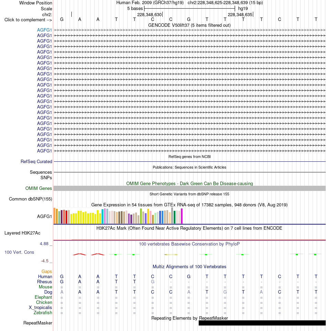This screenshot has width=326, height=331.
Task: Click the '100 Vert. Cons' label
Action: (19, 252)
